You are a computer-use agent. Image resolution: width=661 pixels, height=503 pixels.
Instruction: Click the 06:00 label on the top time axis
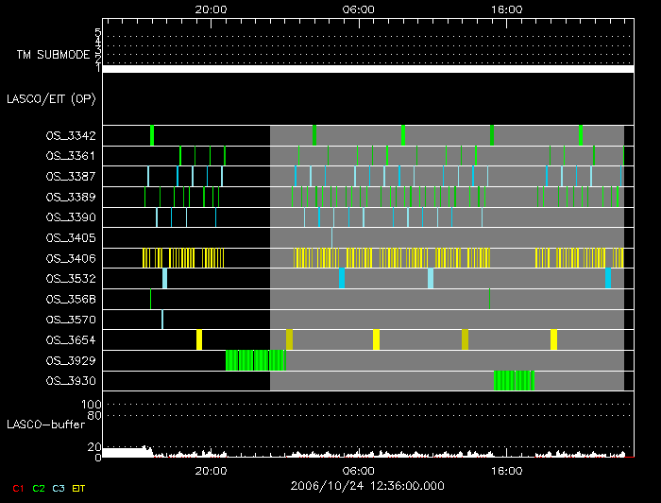click(x=358, y=9)
